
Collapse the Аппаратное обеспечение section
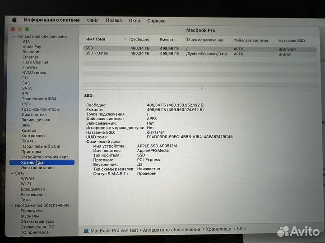tap(14, 36)
